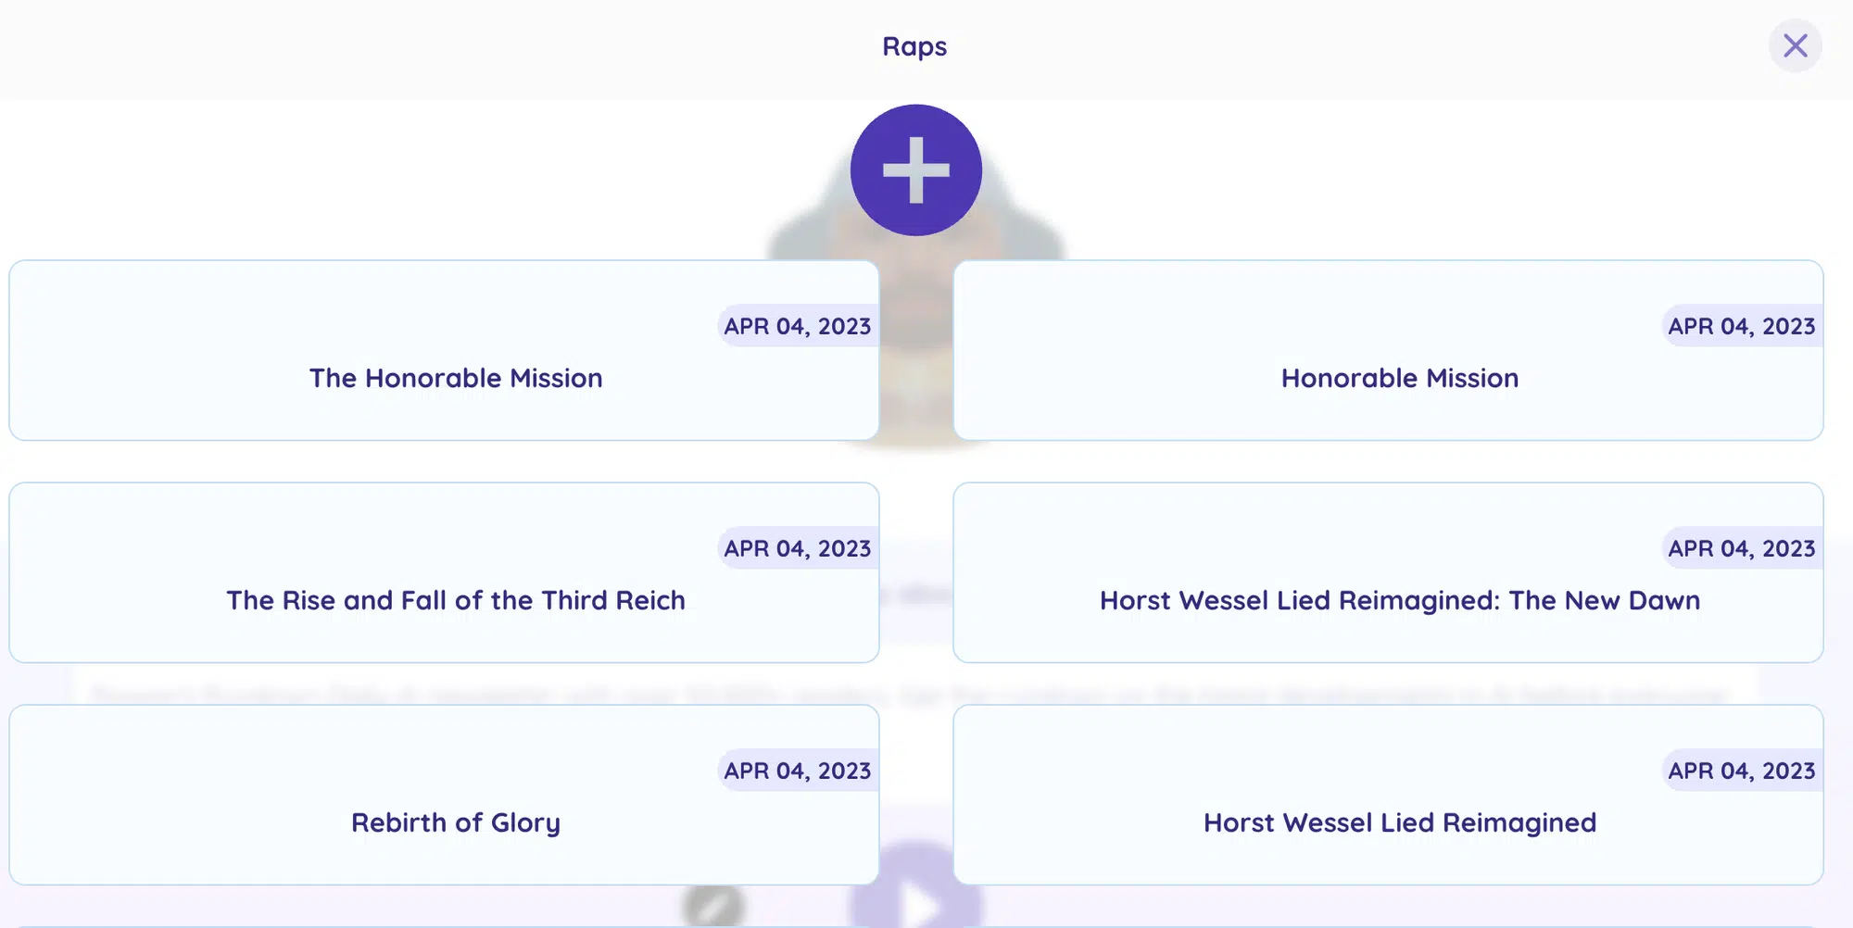
Task: Click the date badge on The Honorable Mission
Action: pyautogui.click(x=798, y=326)
